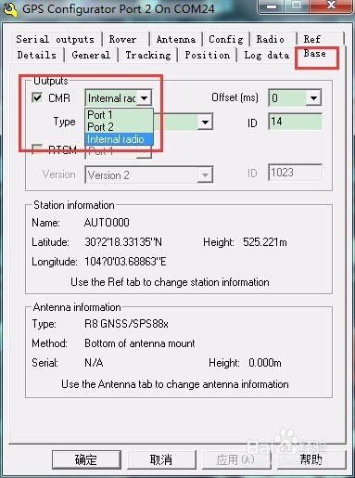Switch to the Config tab
The height and width of the screenshot is (478, 355).
point(226,39)
